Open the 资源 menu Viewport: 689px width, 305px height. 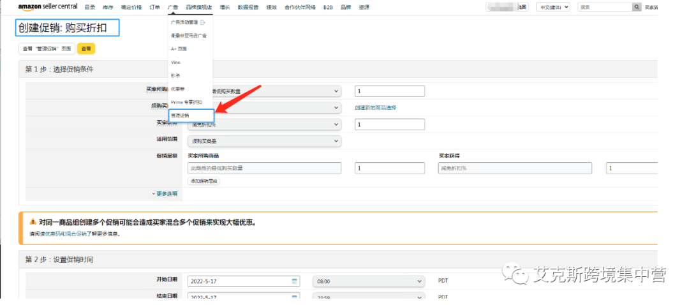click(x=364, y=7)
